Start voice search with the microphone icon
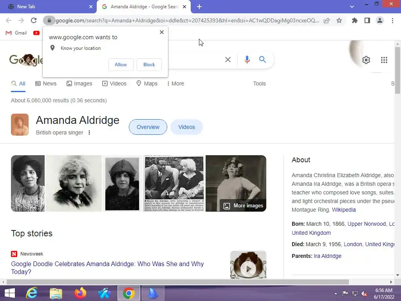The height and width of the screenshot is (301, 401). tap(247, 60)
